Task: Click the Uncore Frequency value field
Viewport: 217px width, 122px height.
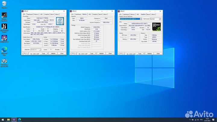Action: (106, 22)
